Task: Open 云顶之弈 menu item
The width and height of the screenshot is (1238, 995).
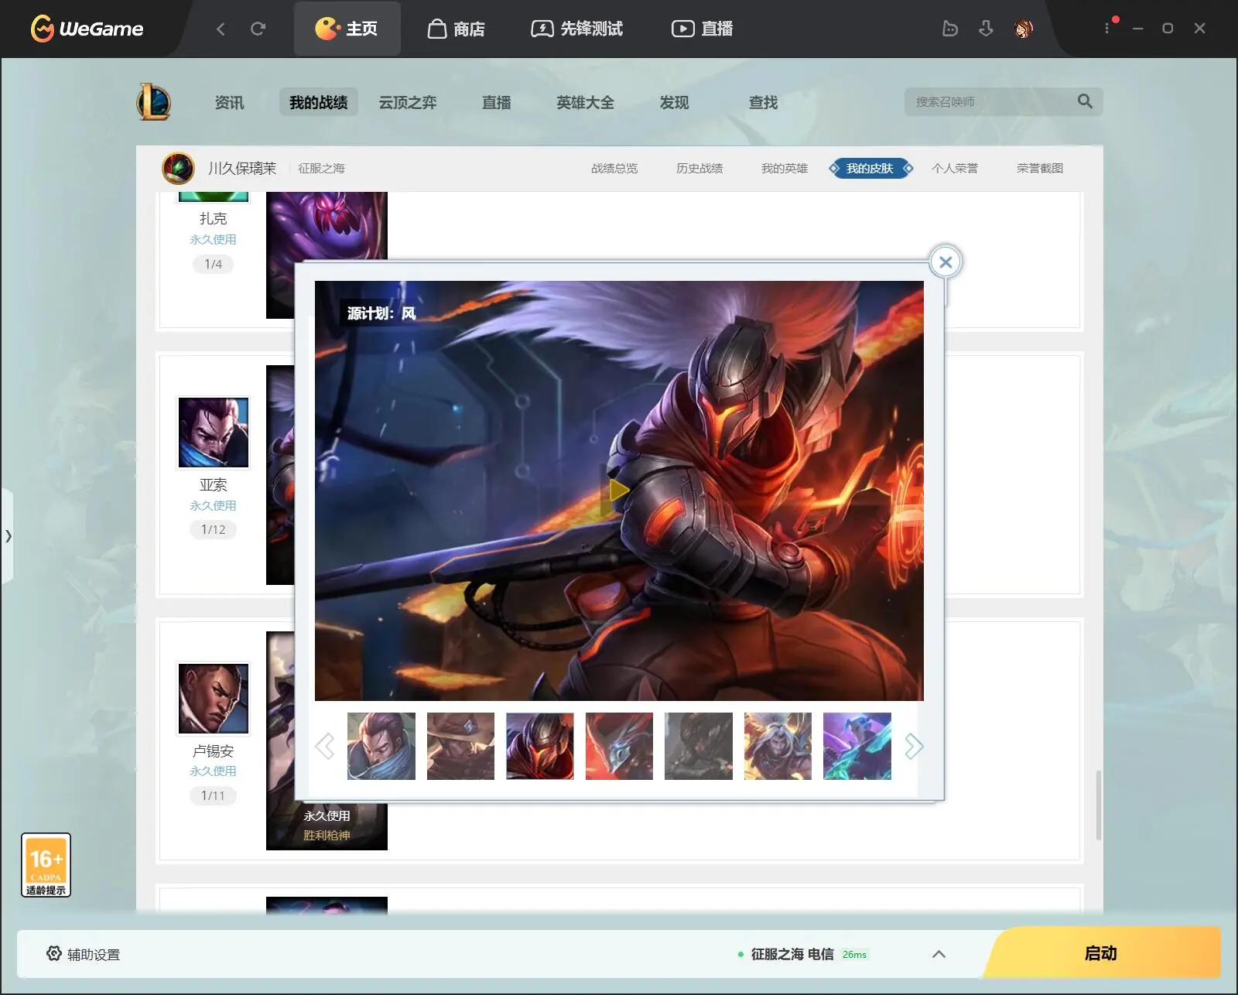Action: click(x=408, y=102)
